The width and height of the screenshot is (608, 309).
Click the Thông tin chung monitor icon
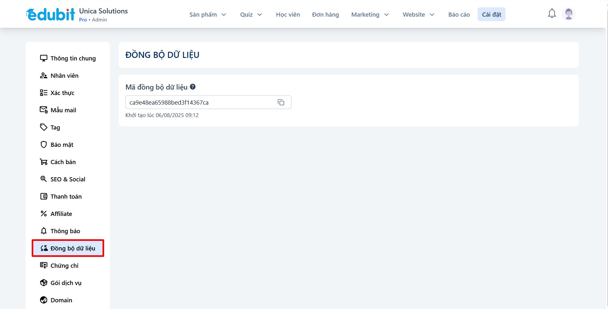(44, 58)
